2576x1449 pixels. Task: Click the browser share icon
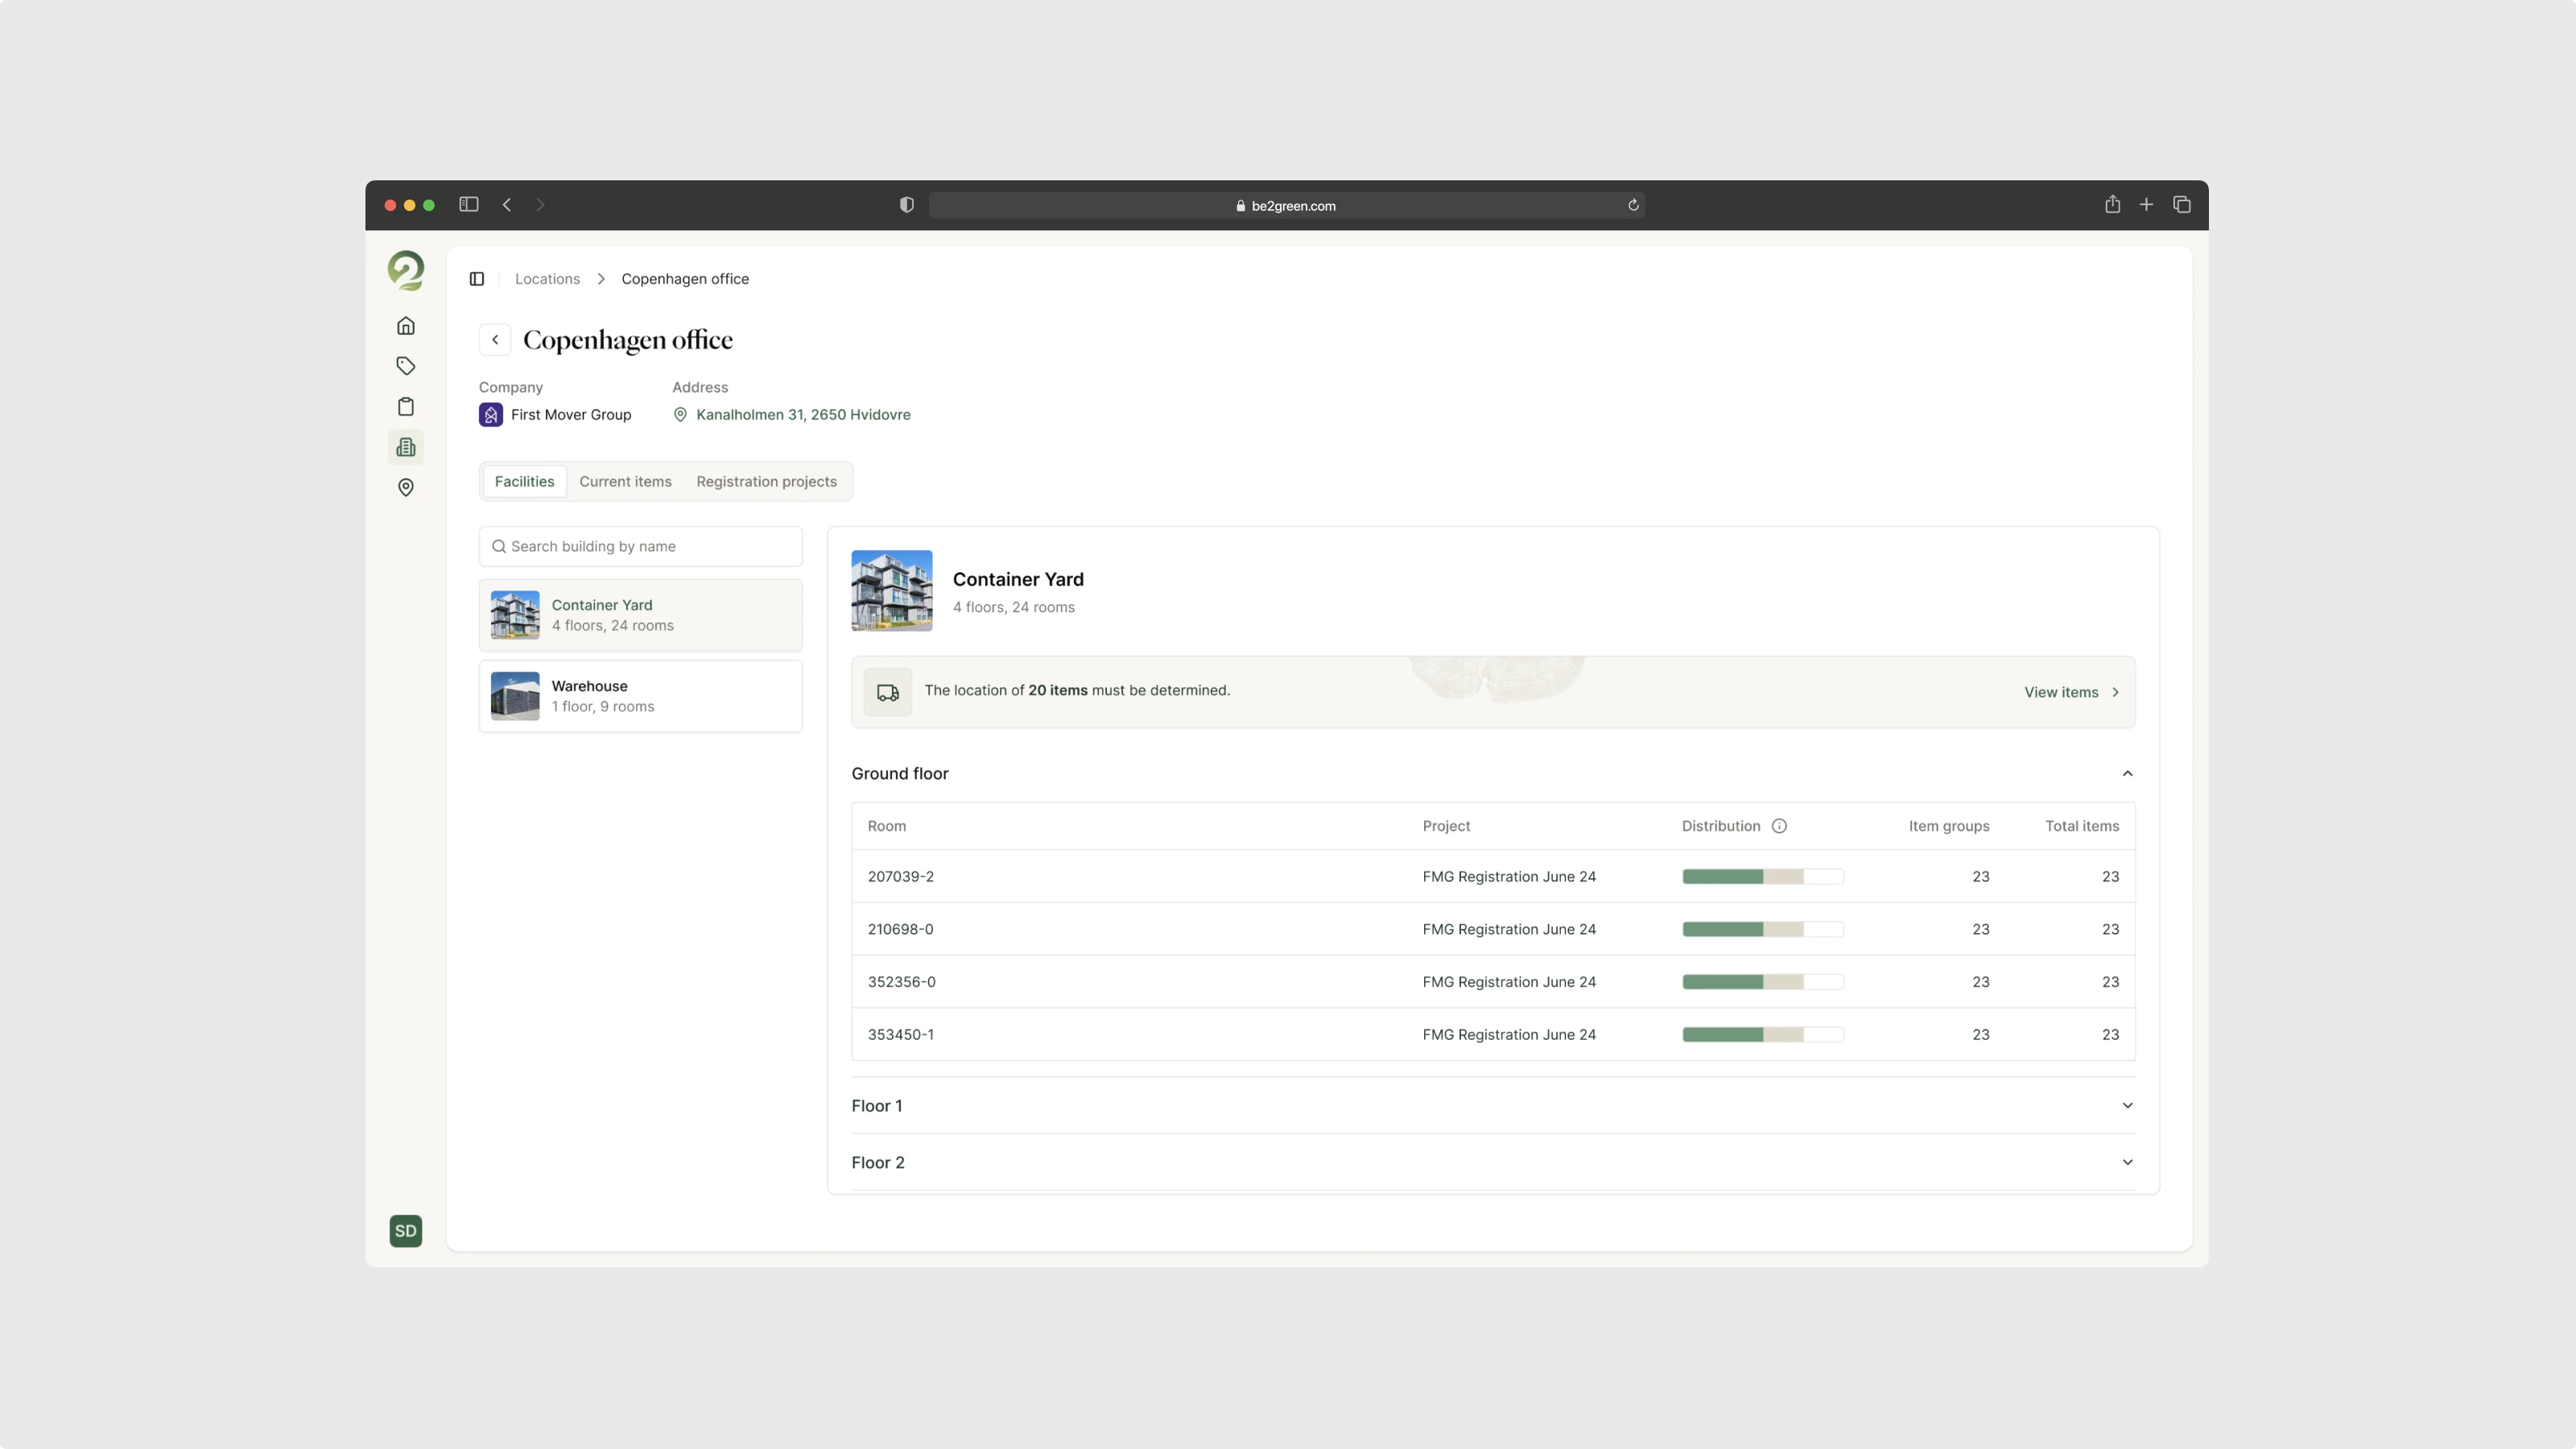point(2112,205)
